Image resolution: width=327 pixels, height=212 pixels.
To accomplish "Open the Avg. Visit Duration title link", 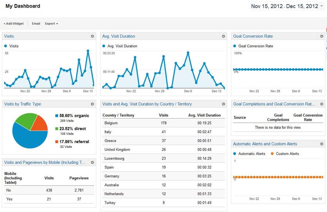I will [x=118, y=36].
